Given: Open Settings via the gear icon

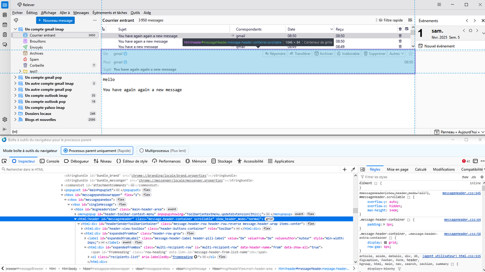Looking at the screenshot, I should pyautogui.click(x=5, y=119).
